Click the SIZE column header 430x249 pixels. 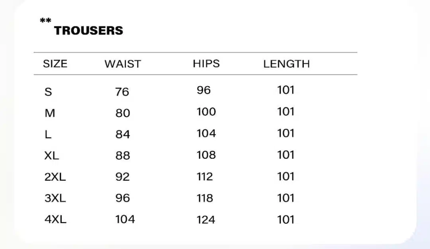point(55,64)
